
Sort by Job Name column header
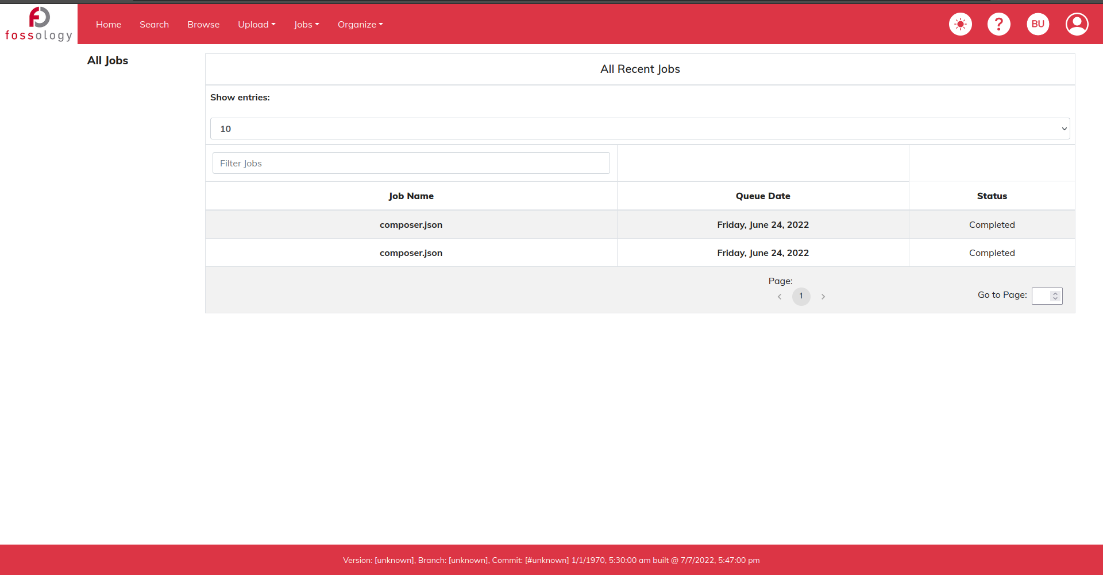pyautogui.click(x=411, y=196)
